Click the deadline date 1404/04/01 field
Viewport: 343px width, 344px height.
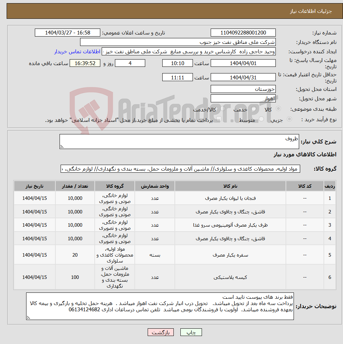243,63
